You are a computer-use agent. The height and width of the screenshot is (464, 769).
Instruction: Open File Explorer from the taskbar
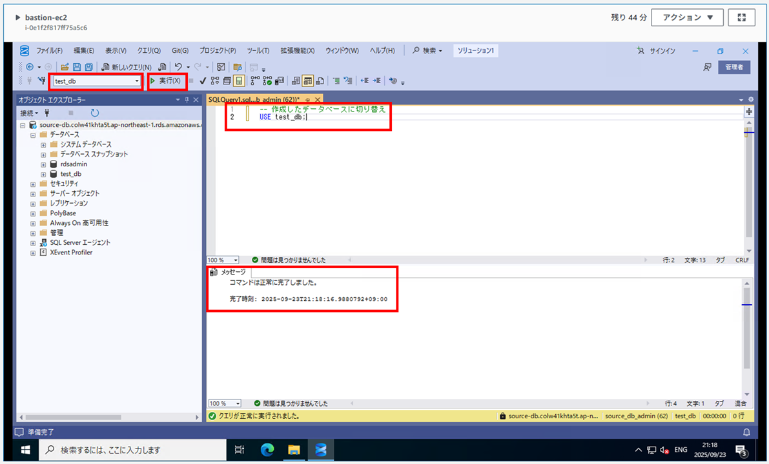tap(294, 450)
